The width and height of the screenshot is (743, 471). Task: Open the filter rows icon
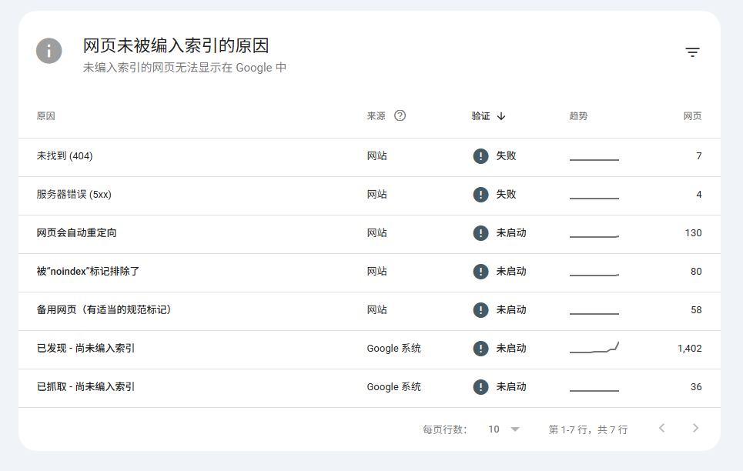pyautogui.click(x=692, y=52)
